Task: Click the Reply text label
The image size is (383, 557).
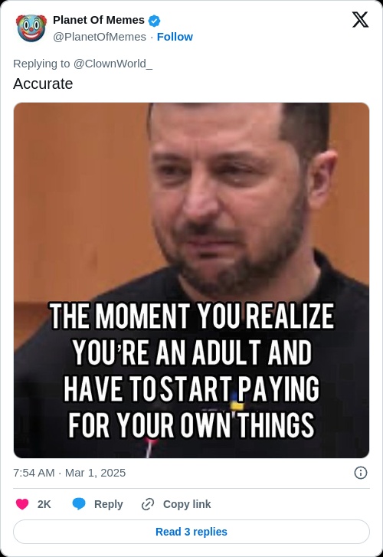Action: [x=108, y=504]
